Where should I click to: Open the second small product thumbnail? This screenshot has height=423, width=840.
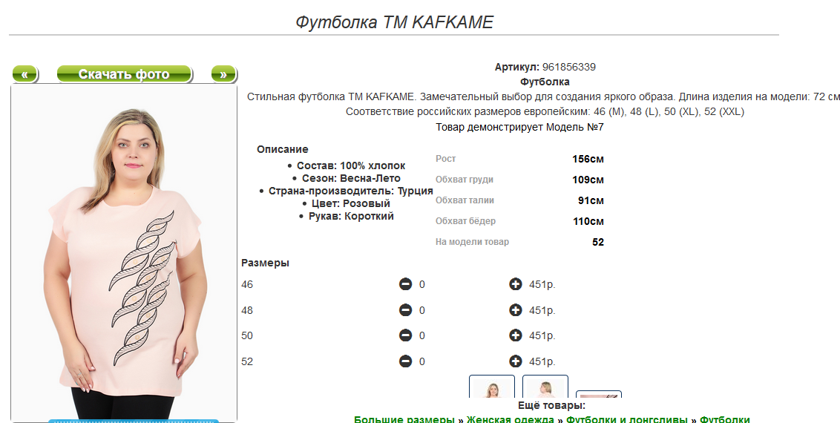tap(545, 387)
